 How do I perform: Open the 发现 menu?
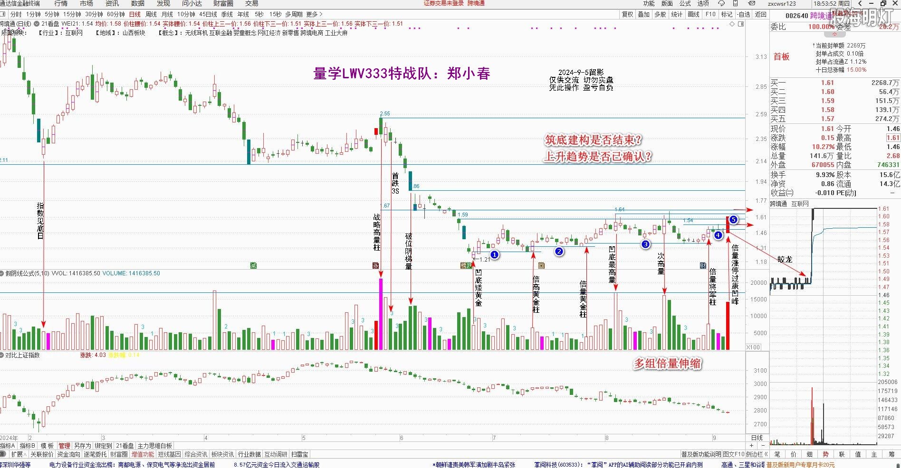(163, 3)
